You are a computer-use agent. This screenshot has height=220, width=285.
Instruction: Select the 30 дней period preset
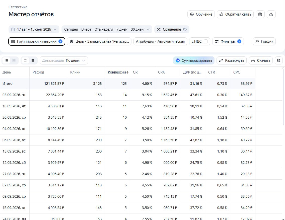pos(137,29)
